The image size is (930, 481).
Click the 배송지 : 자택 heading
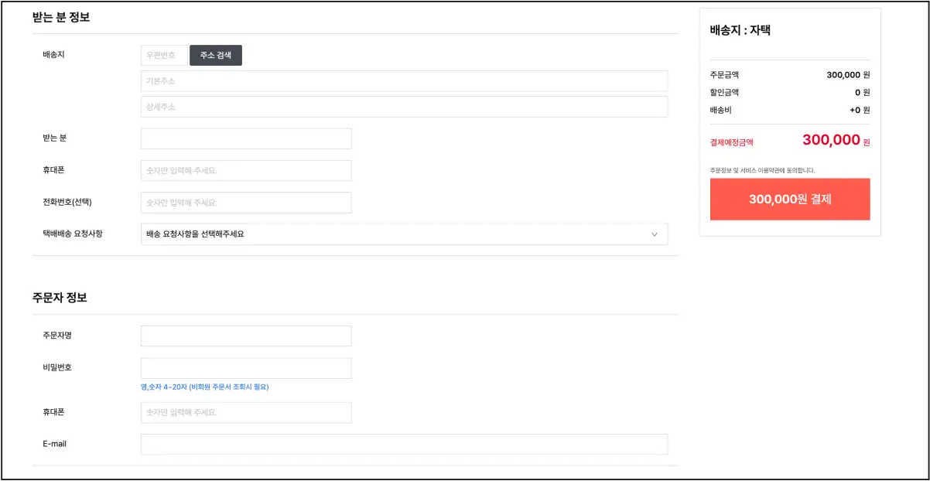click(x=740, y=31)
